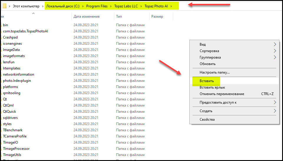Expand chevron after Program Files
The image size is (283, 161).
point(111,6)
